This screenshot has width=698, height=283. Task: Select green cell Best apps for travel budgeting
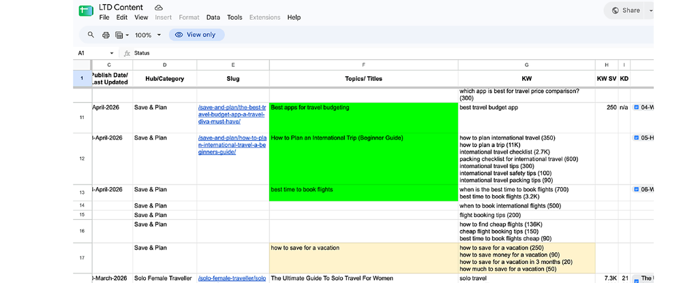point(364,117)
